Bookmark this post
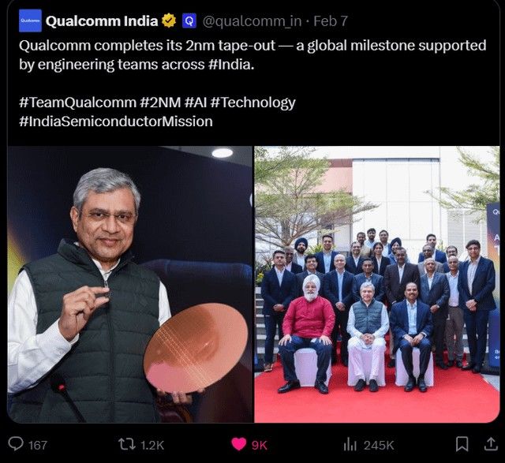The image size is (505, 463). point(462,444)
